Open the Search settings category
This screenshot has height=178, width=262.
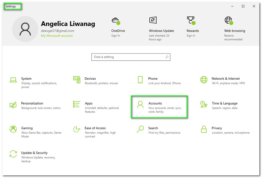[153, 128]
